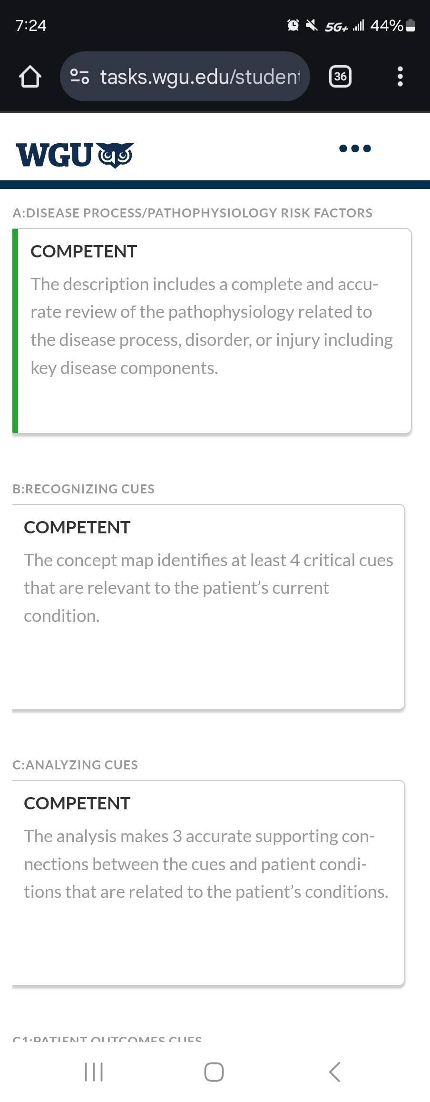Screen dimensions: 430x1102
Task: Tap the Android home navigation button
Action: click(x=214, y=1072)
